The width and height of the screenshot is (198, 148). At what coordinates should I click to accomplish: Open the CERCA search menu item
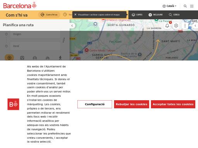click(174, 15)
